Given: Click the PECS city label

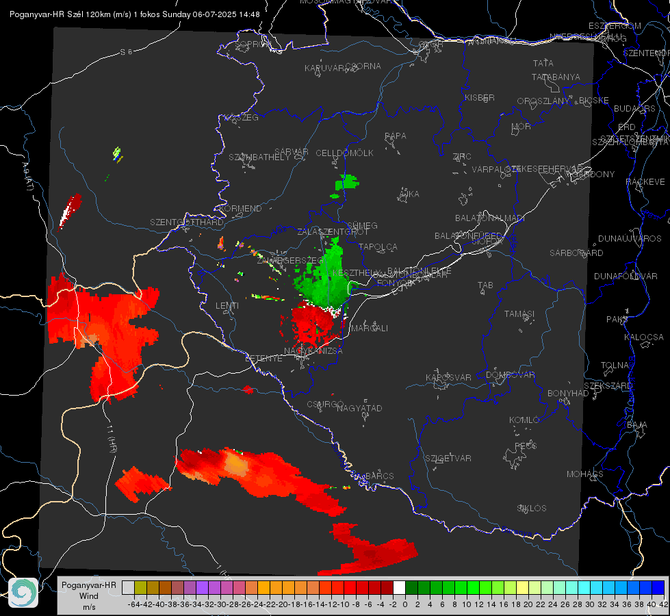Looking at the screenshot, I should point(526,446).
